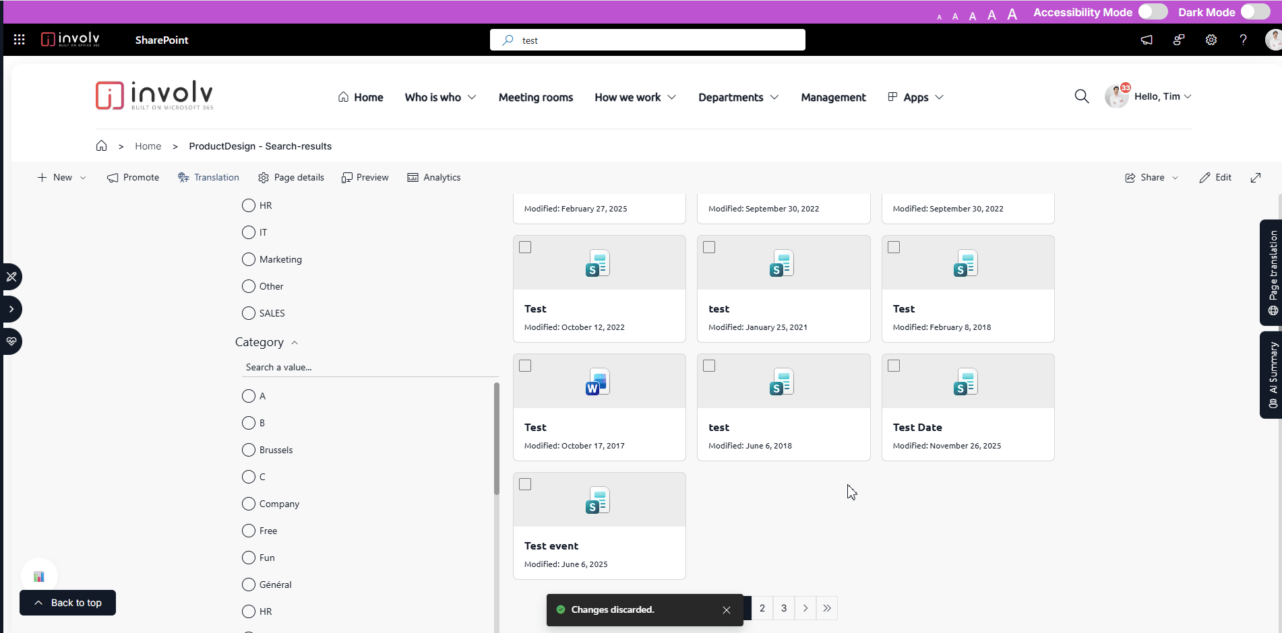
Task: Click the site search magnifier icon
Action: click(x=1082, y=96)
